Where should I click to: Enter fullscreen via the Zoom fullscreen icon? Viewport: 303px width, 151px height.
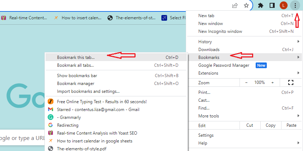click(x=291, y=82)
